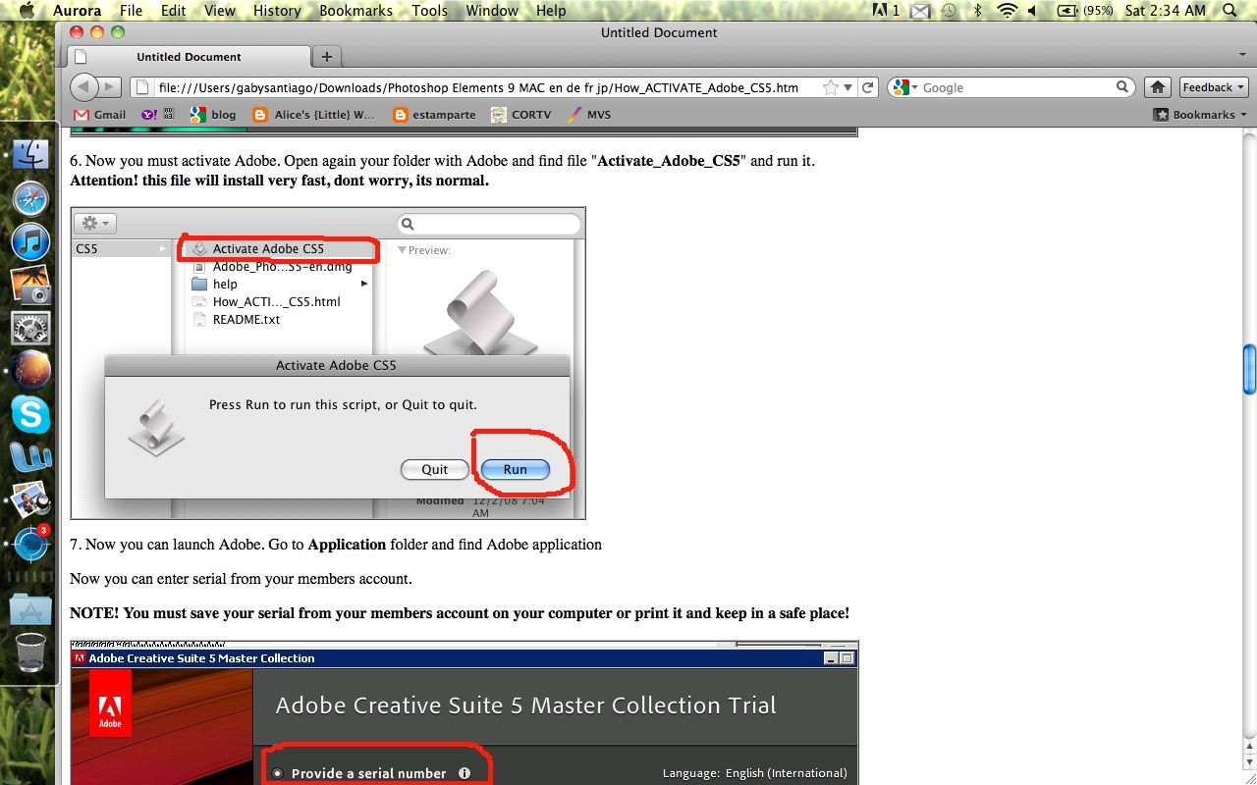
Task: Open the Tools menu
Action: [429, 11]
